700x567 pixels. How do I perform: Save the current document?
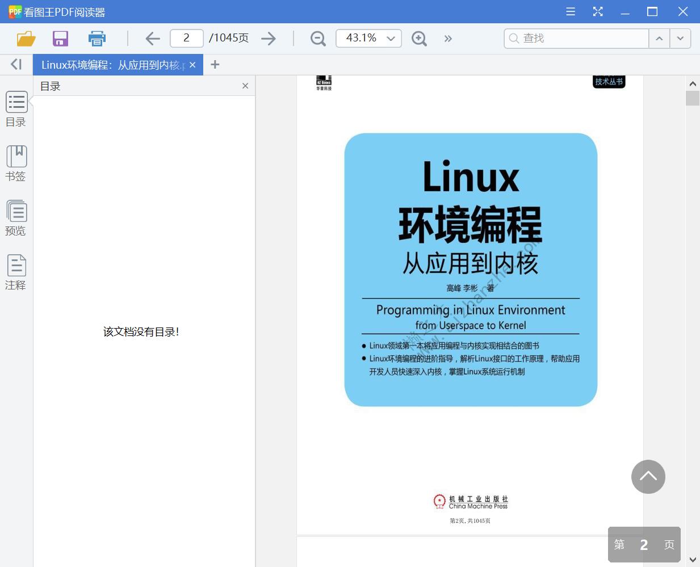60,38
